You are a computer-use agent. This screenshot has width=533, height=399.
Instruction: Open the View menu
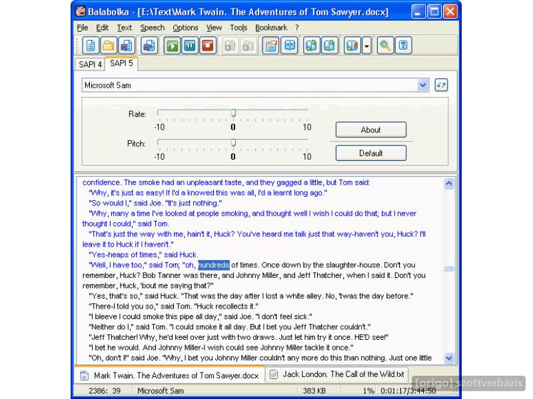tap(214, 28)
